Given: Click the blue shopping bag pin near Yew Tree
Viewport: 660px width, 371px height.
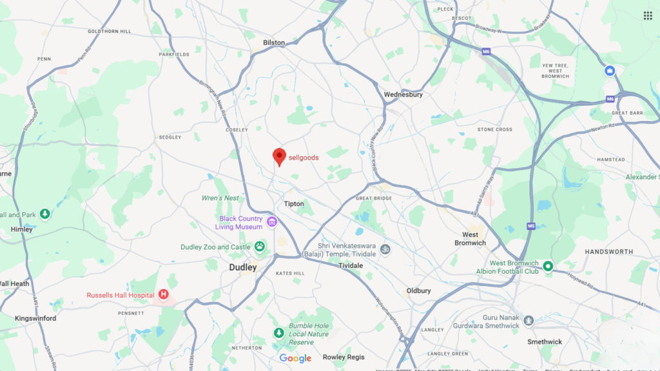Looking at the screenshot, I should coord(610,71).
